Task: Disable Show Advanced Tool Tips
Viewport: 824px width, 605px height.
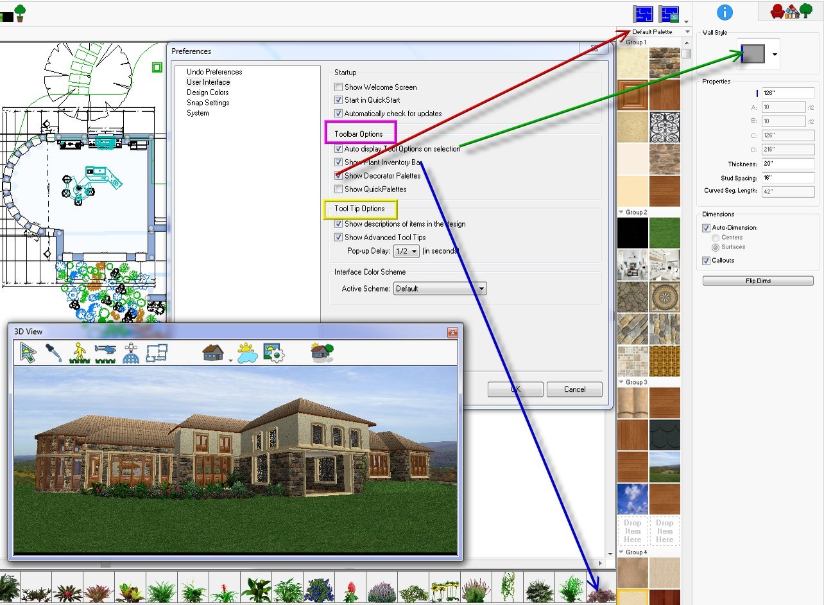Action: point(338,237)
